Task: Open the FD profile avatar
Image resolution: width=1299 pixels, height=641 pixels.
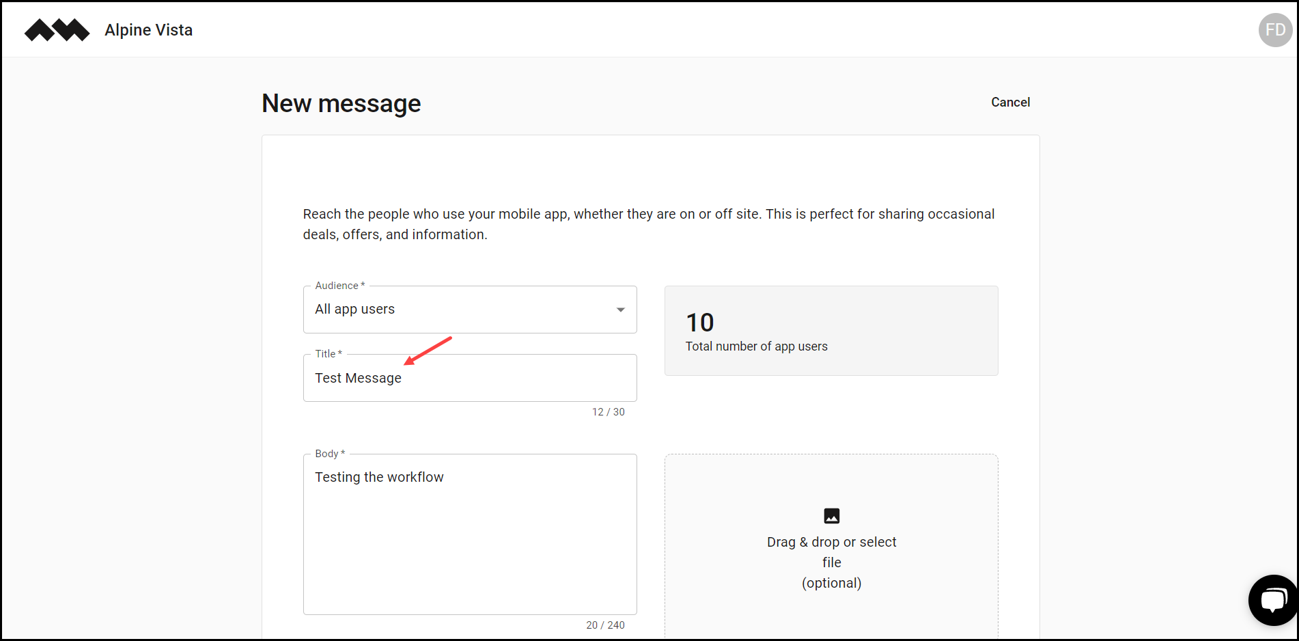Action: pos(1274,29)
